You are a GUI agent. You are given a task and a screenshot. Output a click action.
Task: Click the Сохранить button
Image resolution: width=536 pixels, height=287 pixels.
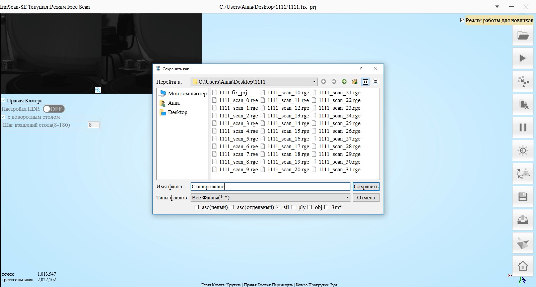tap(366, 187)
